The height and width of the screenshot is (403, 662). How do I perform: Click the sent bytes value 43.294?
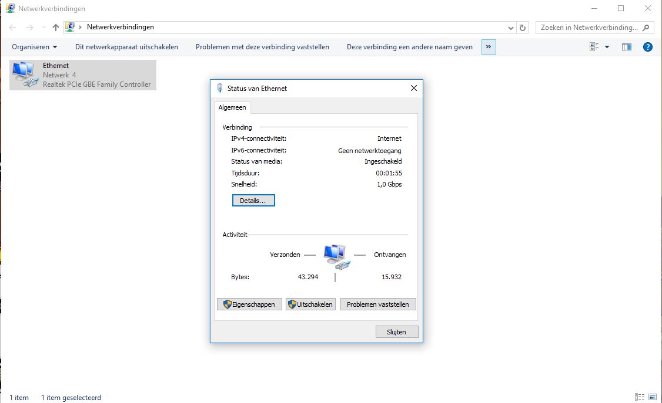click(x=308, y=277)
